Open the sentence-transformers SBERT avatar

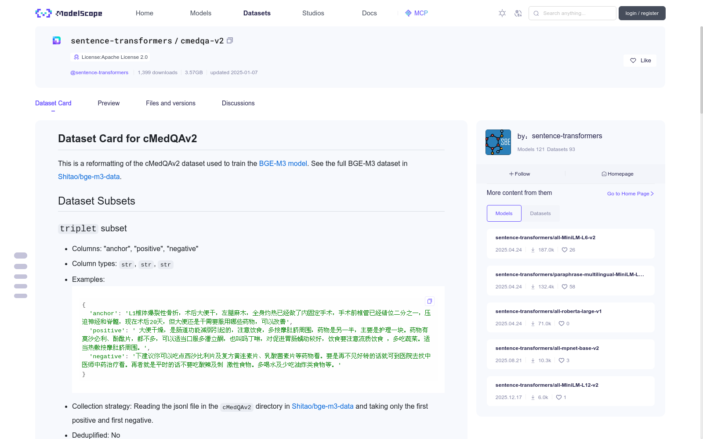click(x=498, y=142)
